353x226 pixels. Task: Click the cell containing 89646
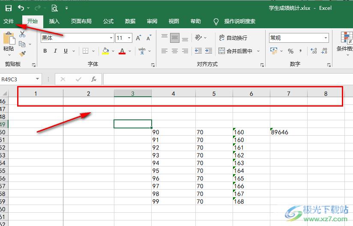click(x=289, y=132)
